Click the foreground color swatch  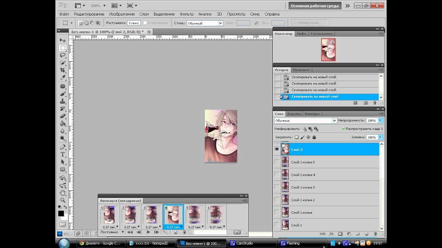[61, 214]
